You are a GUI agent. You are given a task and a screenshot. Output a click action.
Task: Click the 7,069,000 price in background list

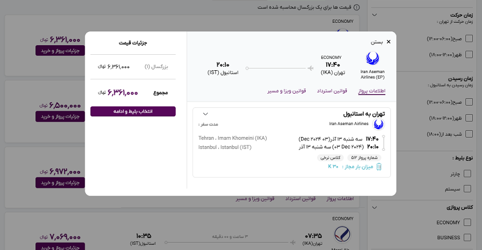(60, 237)
